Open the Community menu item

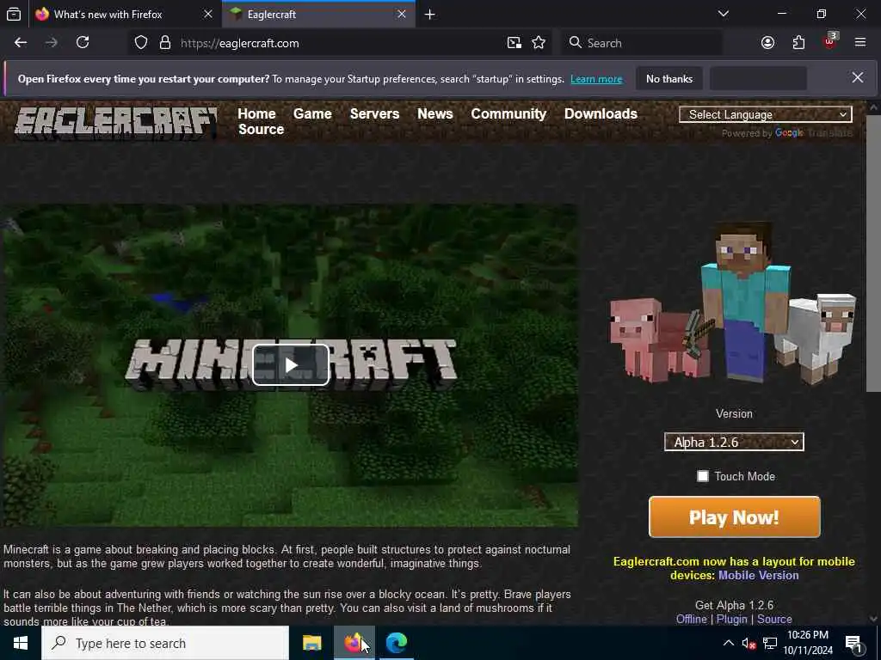click(x=508, y=114)
